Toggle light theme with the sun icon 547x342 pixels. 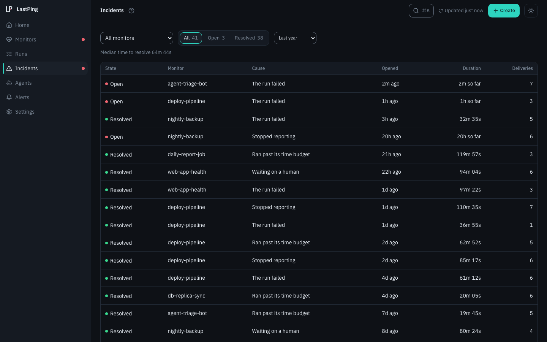(531, 11)
